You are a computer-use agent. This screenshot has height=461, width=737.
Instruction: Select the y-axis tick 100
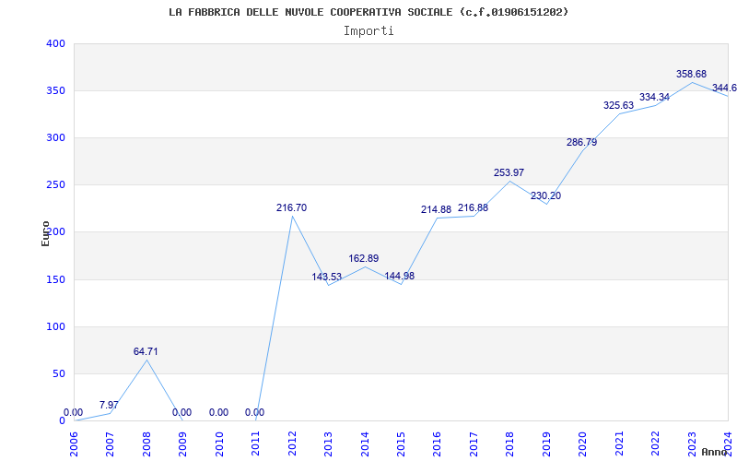coord(55,326)
